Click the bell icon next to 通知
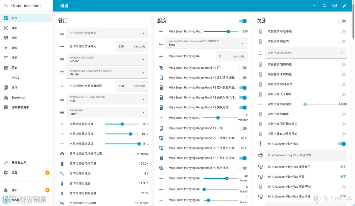 6,190
